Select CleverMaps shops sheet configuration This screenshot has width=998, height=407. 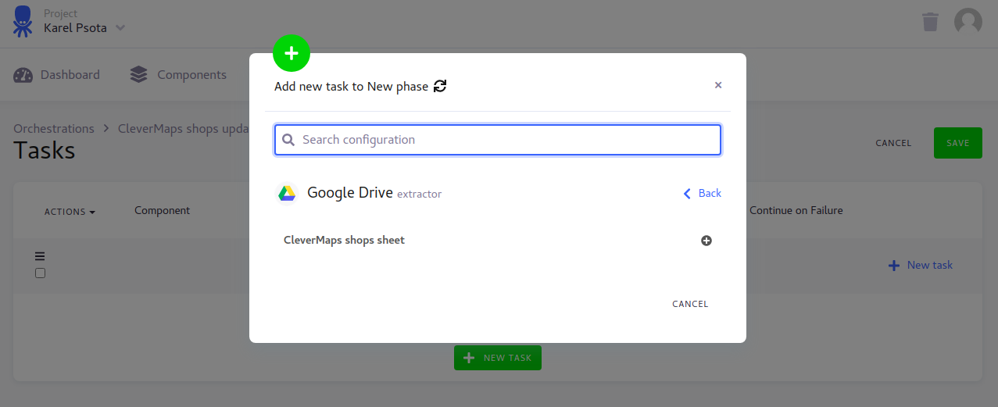[x=345, y=241]
